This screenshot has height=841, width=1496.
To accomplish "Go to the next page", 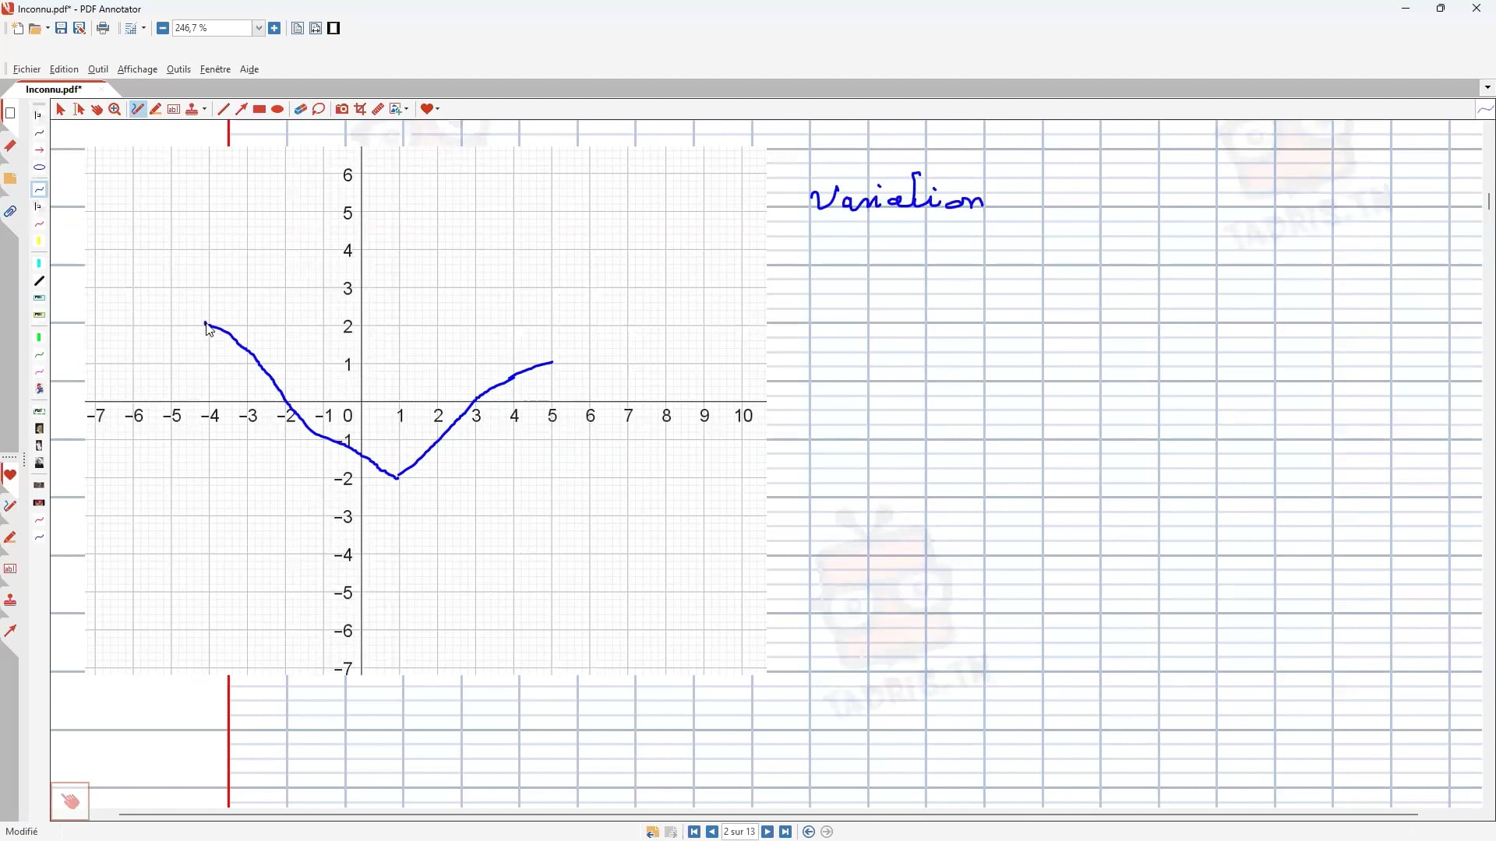I will 768,832.
